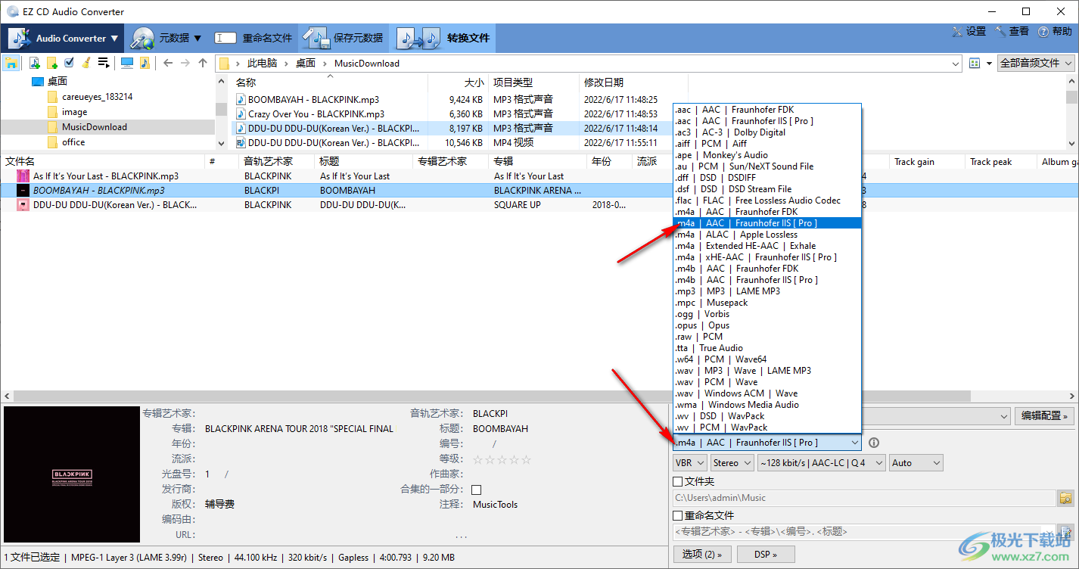Click the browse output folder icon

1066,498
